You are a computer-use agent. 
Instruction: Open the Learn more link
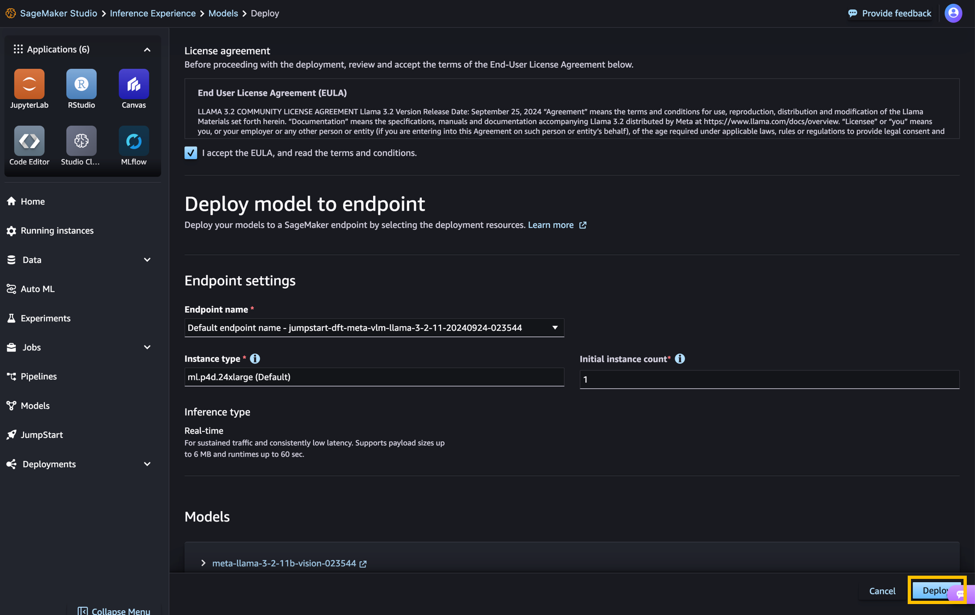pyautogui.click(x=551, y=225)
